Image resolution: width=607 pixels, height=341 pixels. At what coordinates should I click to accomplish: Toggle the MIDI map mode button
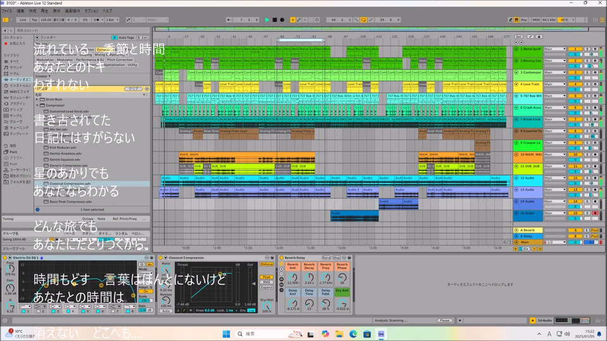536,20
